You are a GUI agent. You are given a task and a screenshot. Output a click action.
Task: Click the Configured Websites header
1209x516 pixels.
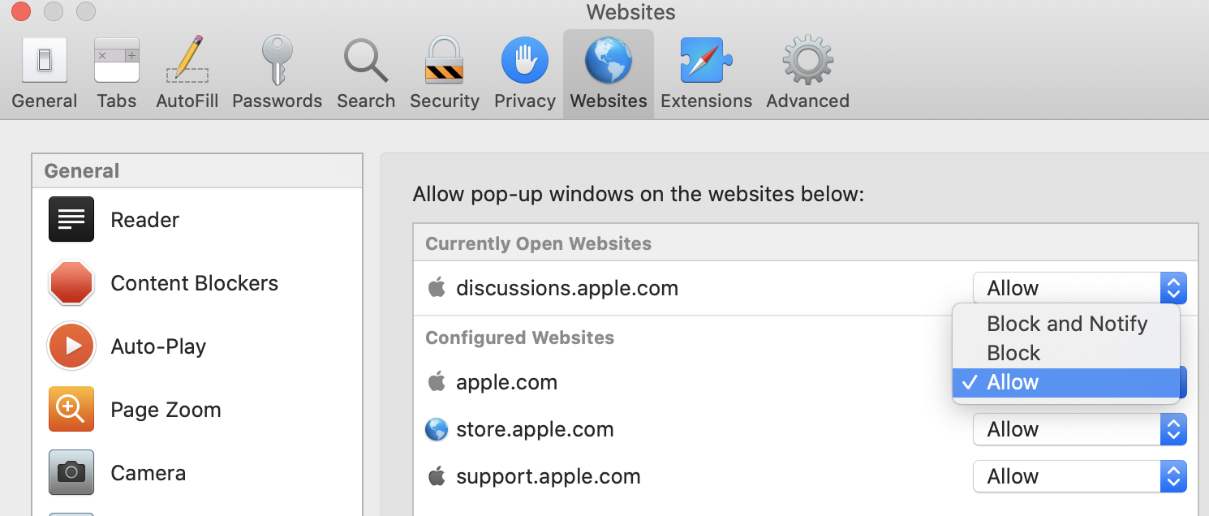tap(520, 338)
